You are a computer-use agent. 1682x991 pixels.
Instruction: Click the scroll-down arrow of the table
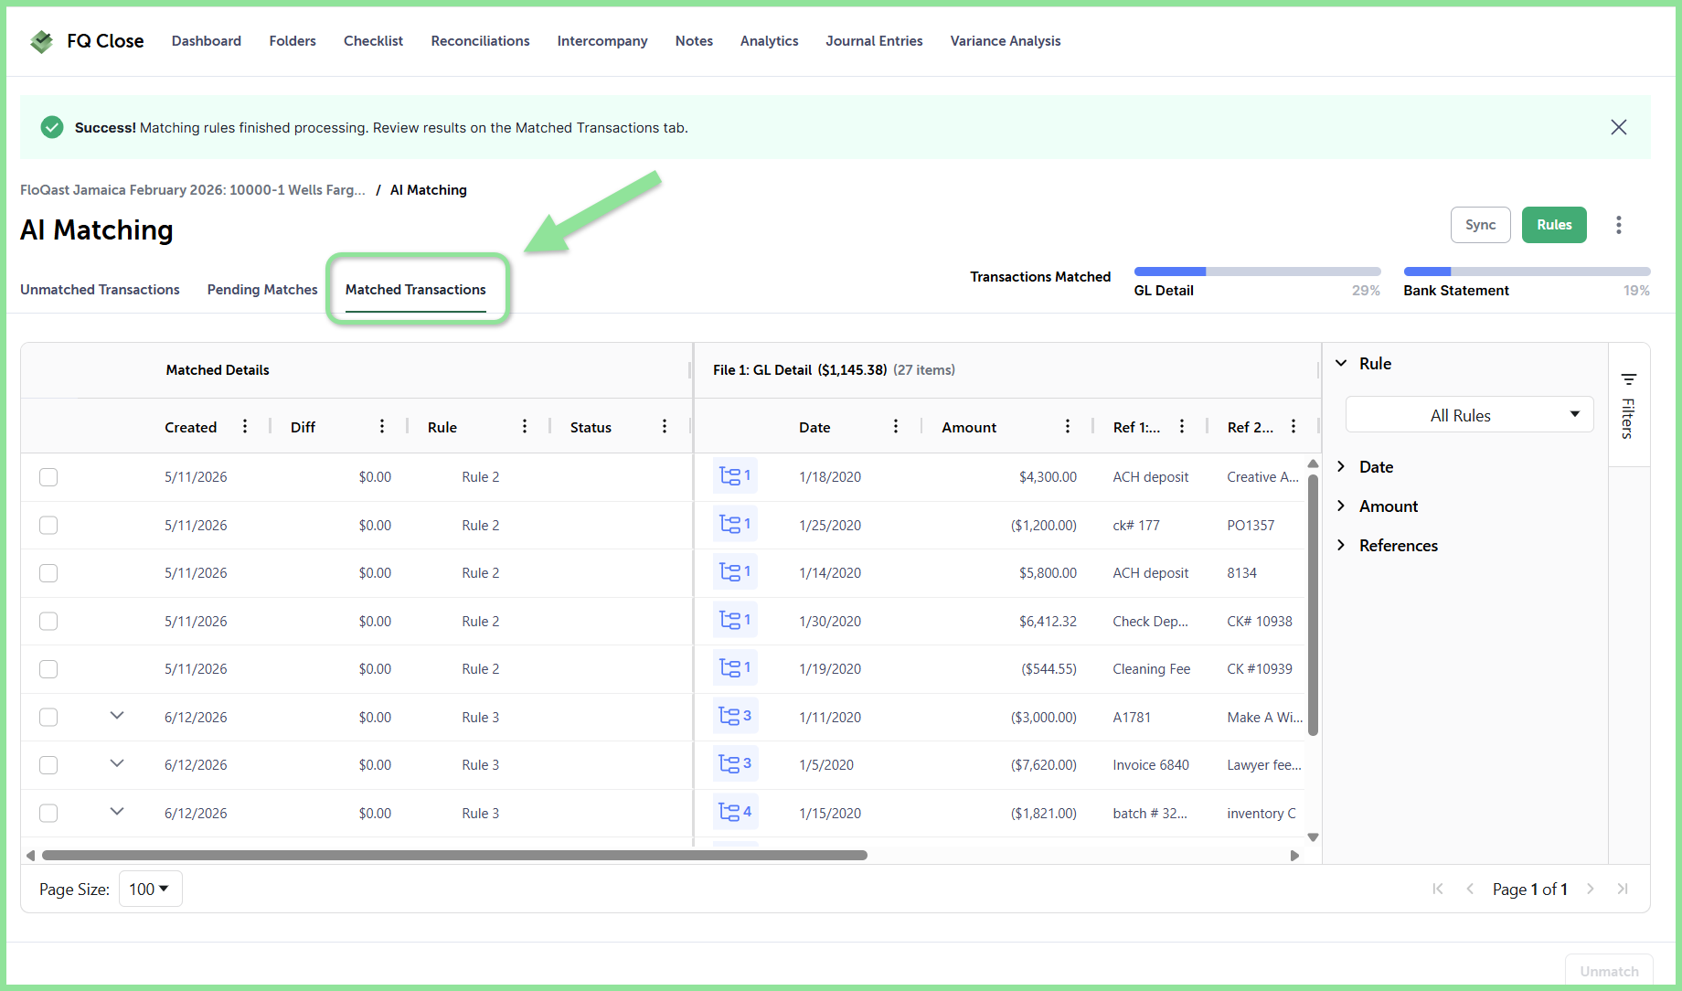click(1313, 837)
